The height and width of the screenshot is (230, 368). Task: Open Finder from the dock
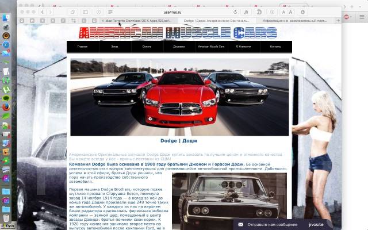6,18
